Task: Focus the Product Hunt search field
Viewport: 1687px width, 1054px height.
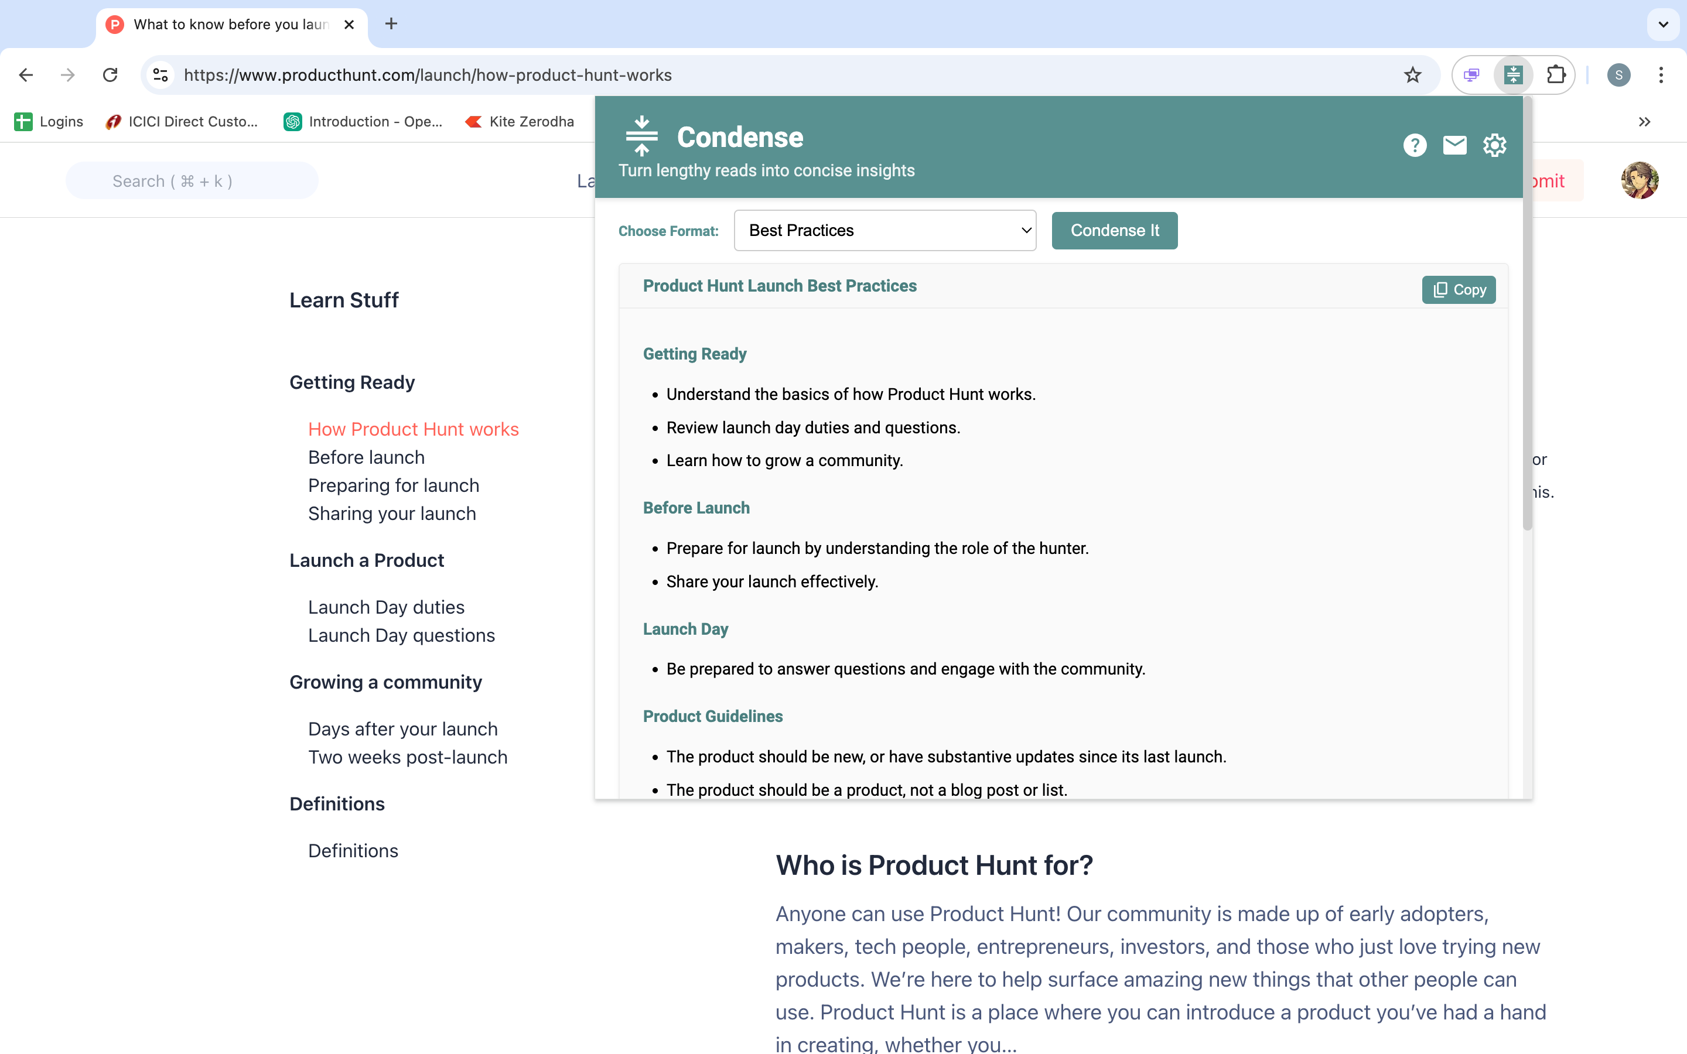Action: [x=192, y=182]
